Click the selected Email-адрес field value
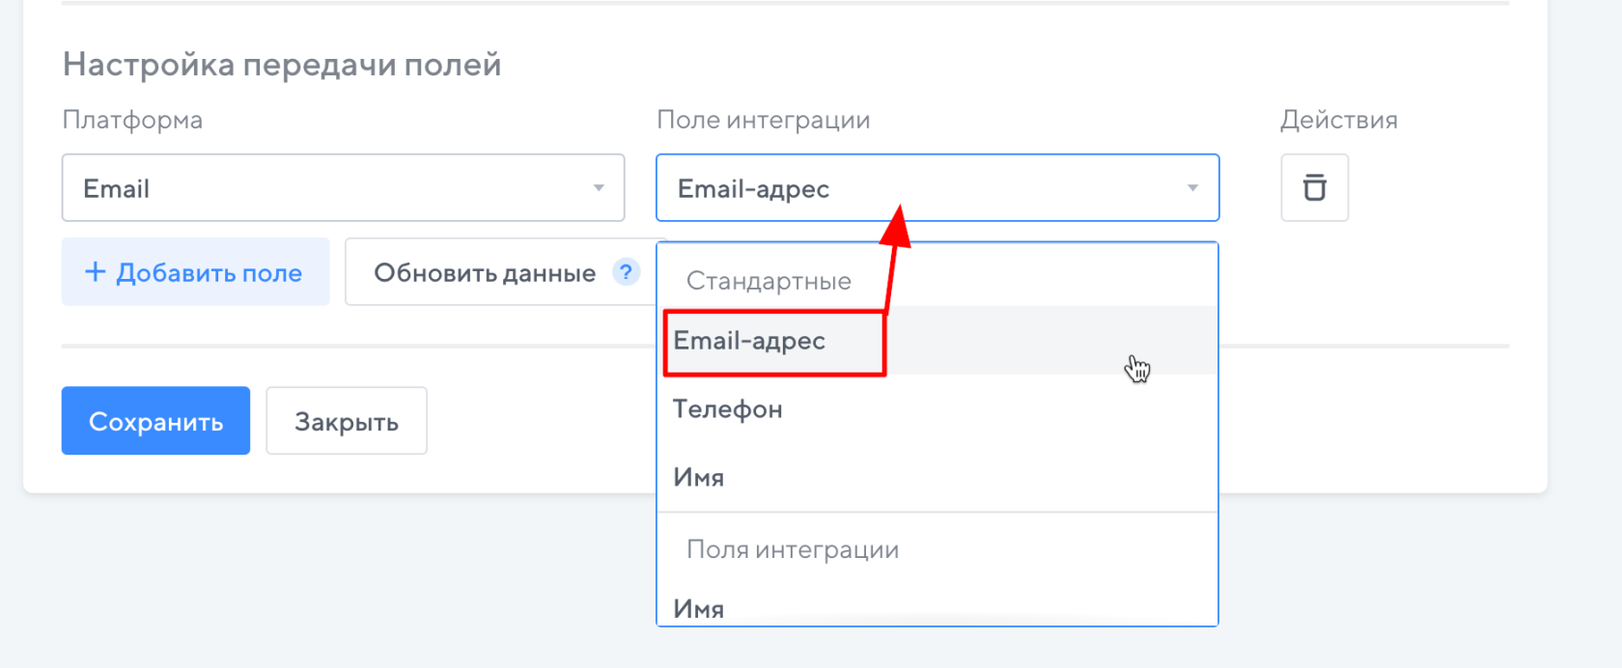 (753, 189)
